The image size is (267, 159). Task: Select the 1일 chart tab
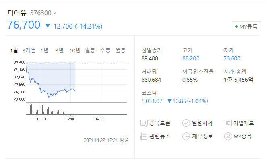coord(14,50)
